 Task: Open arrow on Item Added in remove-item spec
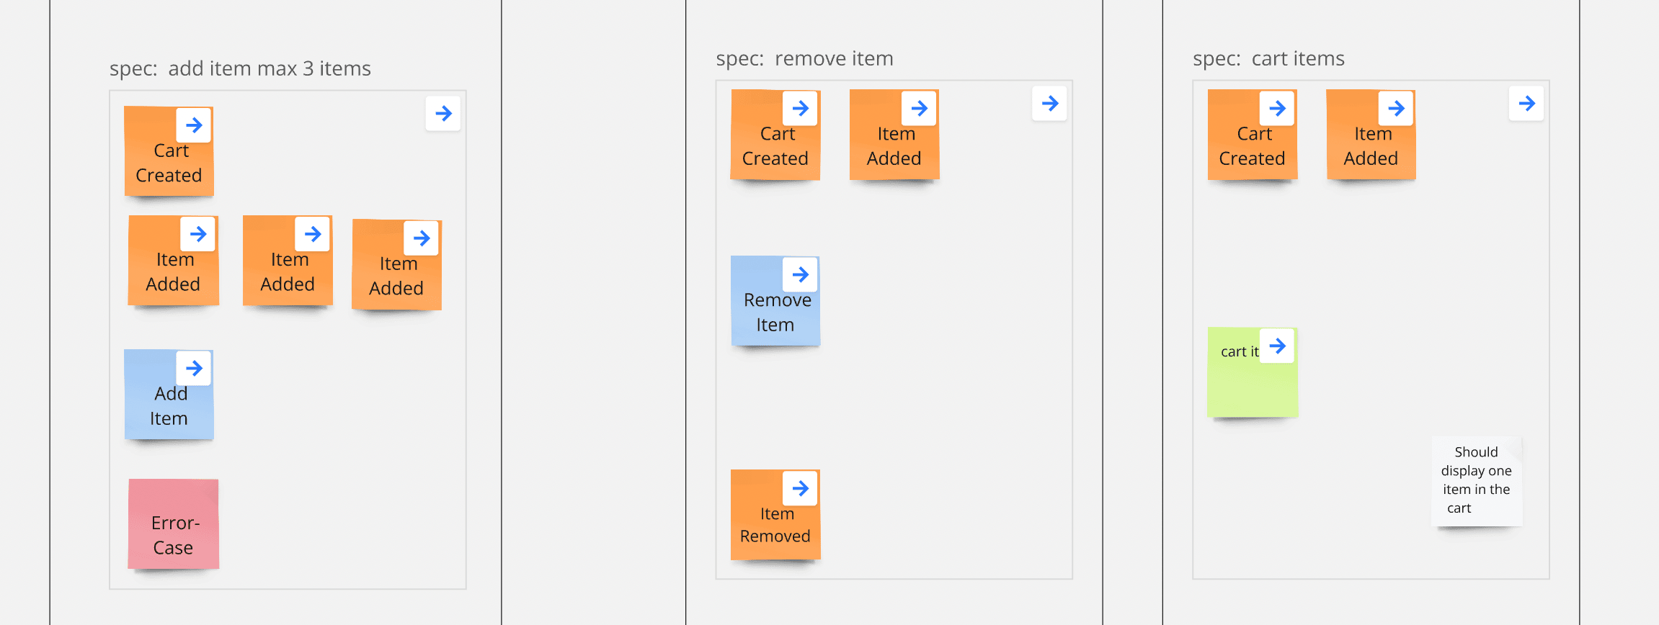tap(919, 109)
